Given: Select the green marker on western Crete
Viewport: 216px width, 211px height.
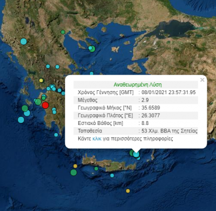Looking at the screenshot, I should [96, 169].
